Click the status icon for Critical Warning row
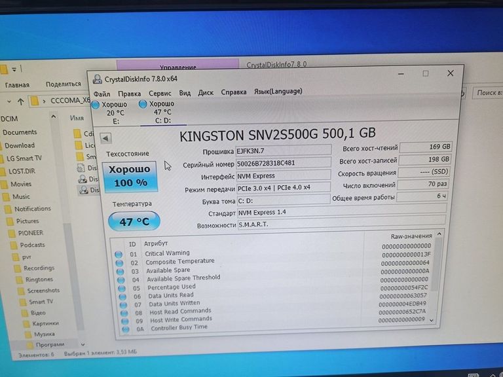 (x=119, y=255)
